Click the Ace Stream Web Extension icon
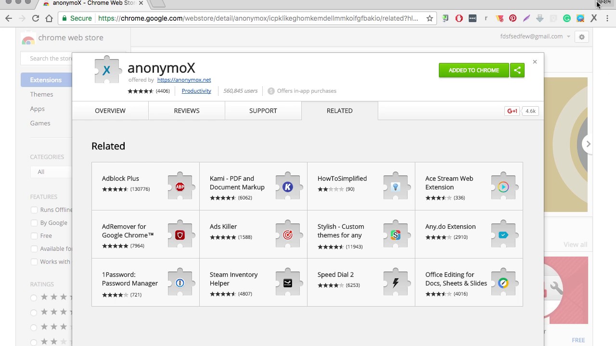The height and width of the screenshot is (346, 616). click(503, 187)
